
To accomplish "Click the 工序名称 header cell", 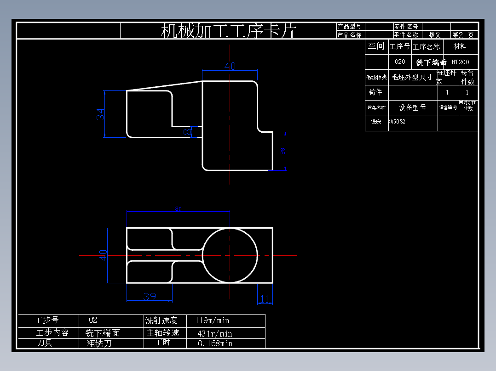I will (x=427, y=47).
